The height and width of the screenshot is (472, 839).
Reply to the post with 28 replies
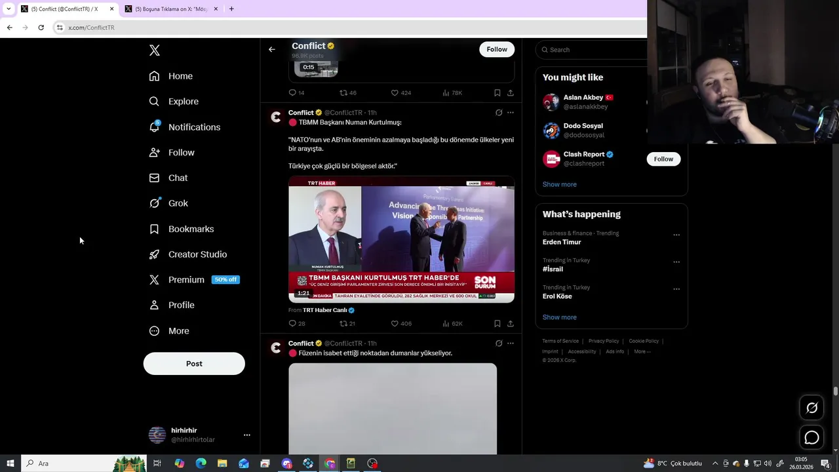point(297,324)
